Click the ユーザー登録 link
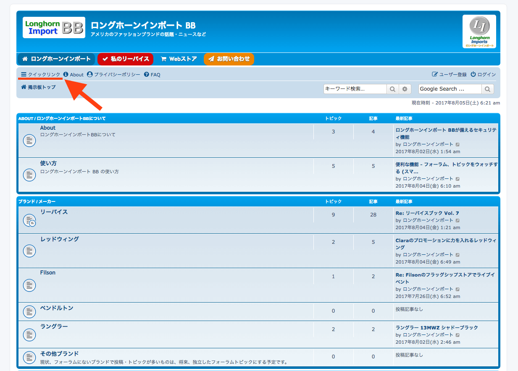Image resolution: width=518 pixels, height=371 pixels. tap(449, 74)
